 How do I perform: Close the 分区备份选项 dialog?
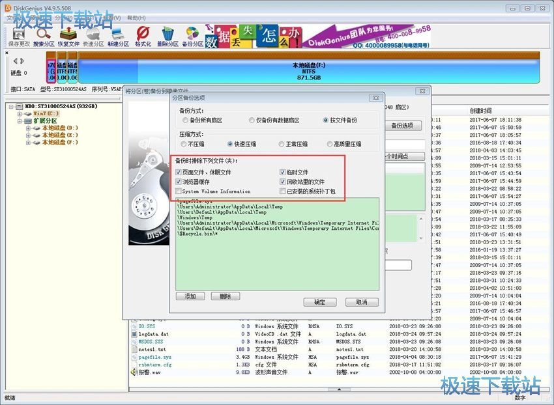376,98
